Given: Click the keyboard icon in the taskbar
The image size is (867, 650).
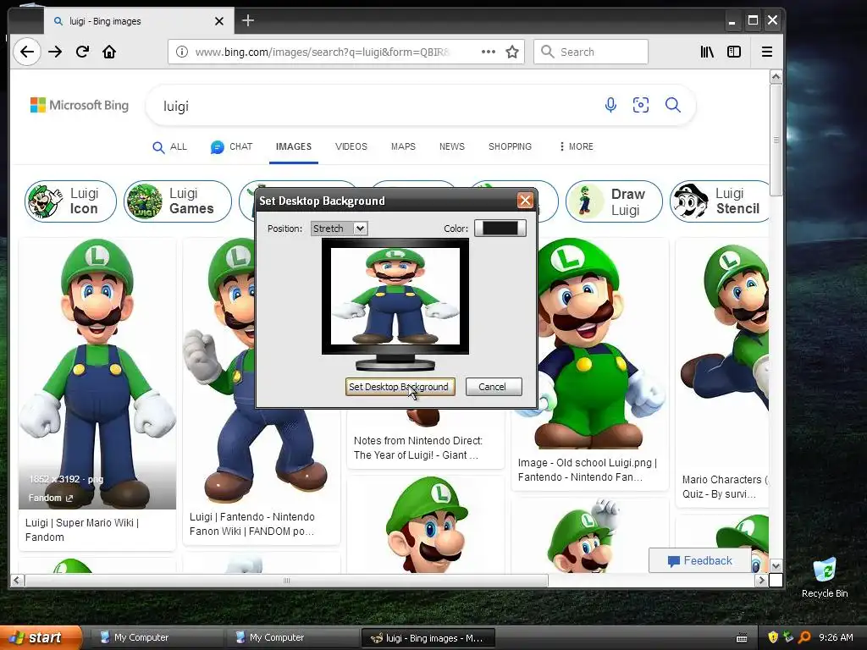Looking at the screenshot, I should point(742,638).
